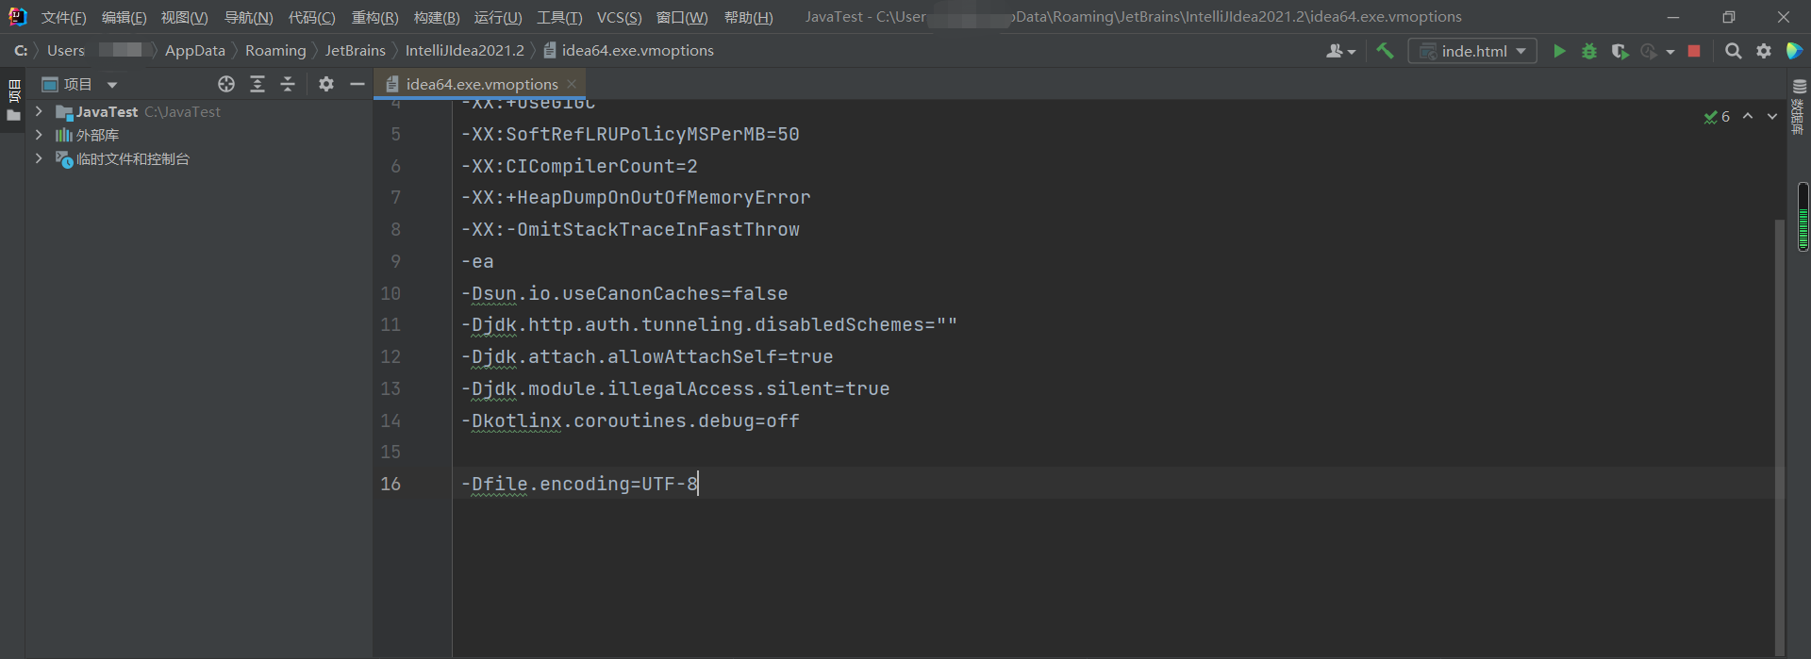Open the 运行(U) menu
The width and height of the screenshot is (1811, 659).
coord(498,18)
